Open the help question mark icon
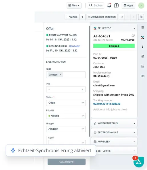This screenshot has height=170, width=147. 116,5
